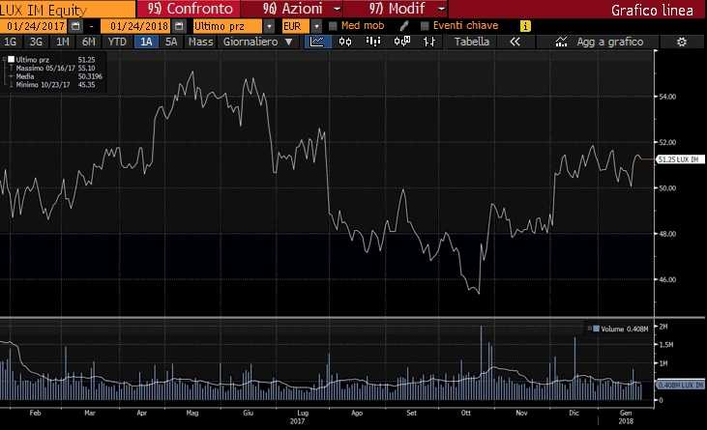
Task: Expand the Modif menu arrow
Action: 441,9
